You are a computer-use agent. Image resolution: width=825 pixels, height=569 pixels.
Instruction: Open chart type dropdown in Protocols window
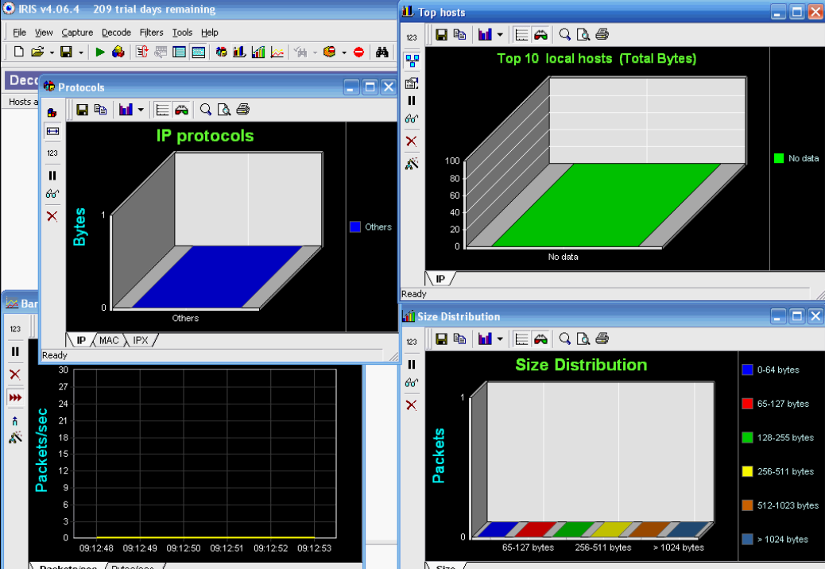tap(141, 110)
